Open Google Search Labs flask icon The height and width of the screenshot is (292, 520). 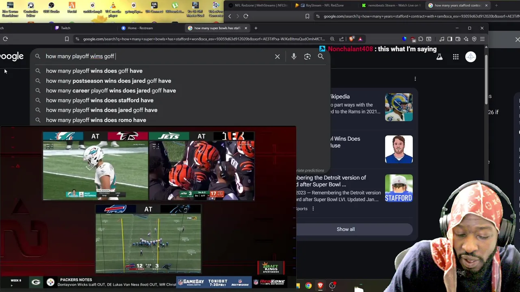tap(439, 57)
